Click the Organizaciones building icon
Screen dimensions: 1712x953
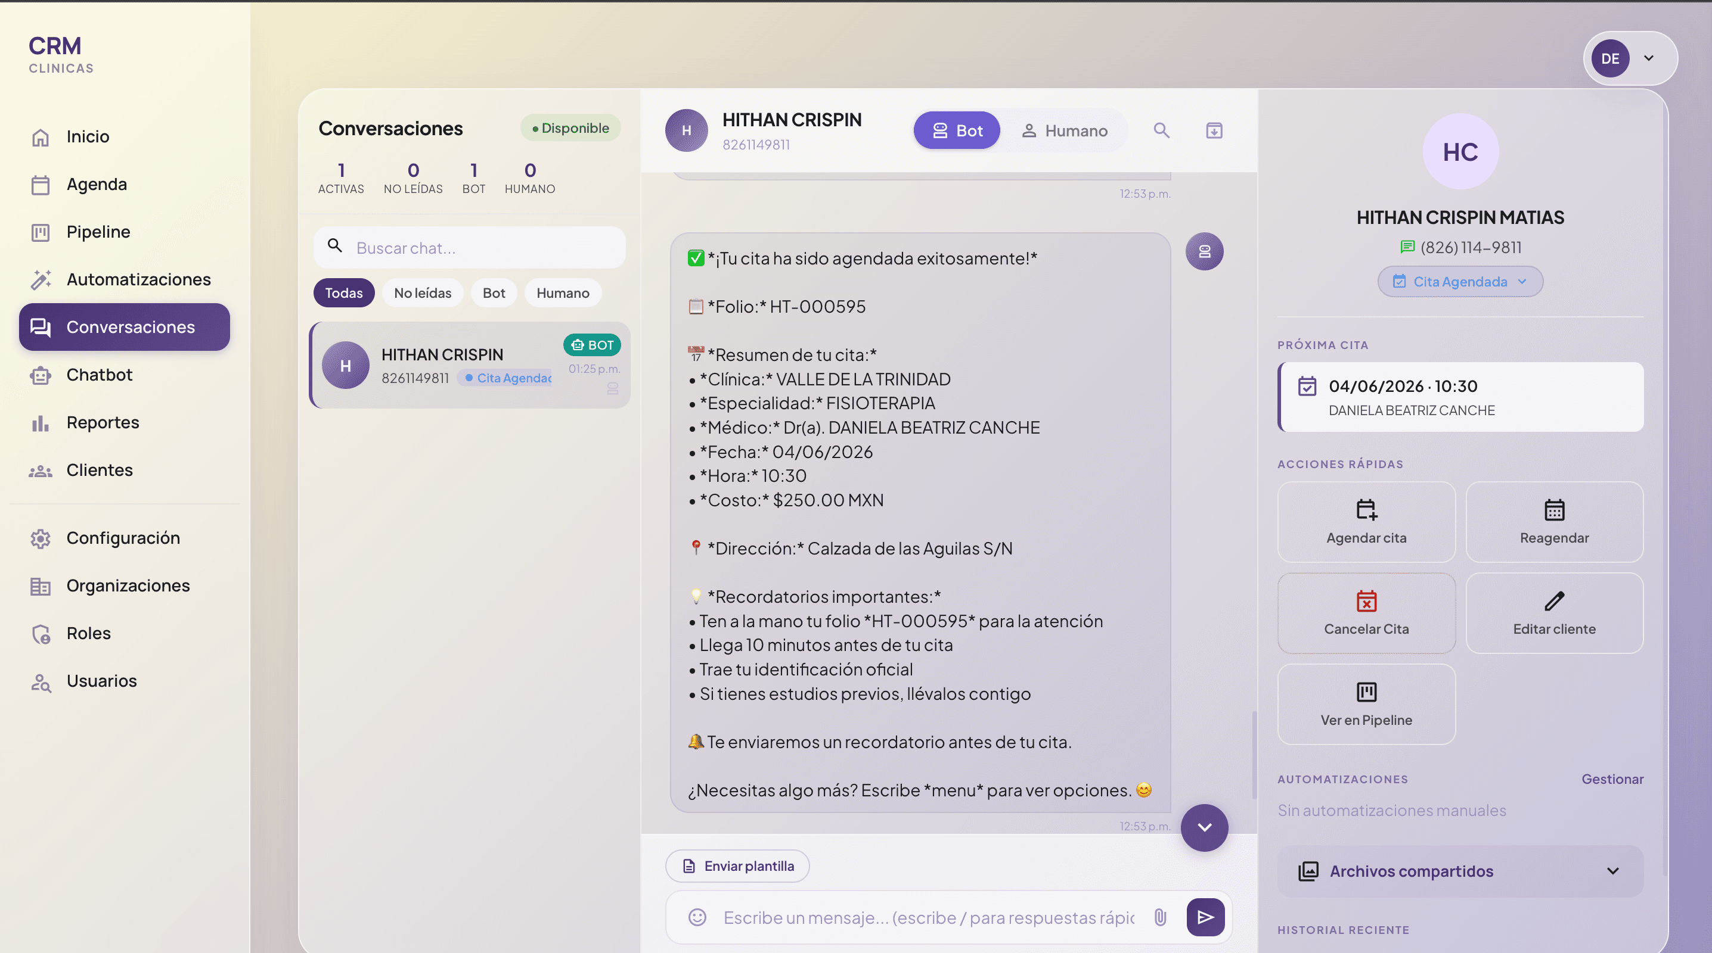[x=41, y=585]
